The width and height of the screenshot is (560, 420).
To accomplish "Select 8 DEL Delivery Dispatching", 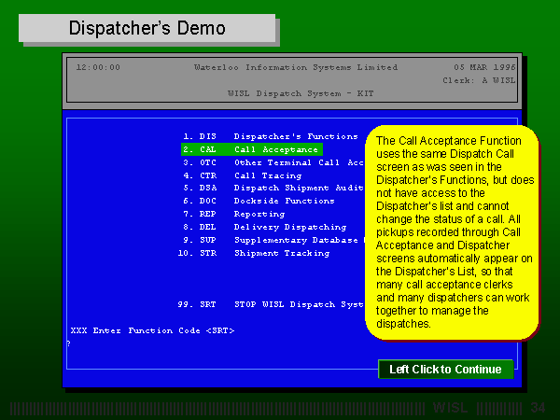I will click(x=265, y=227).
